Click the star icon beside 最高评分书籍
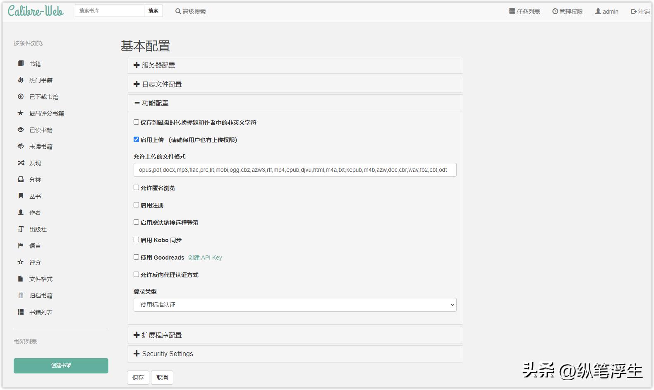Image resolution: width=654 pixels, height=390 pixels. coord(21,113)
